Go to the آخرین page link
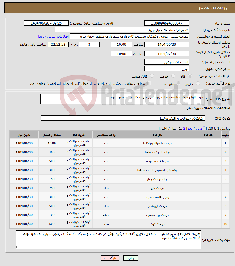 tap(200, 129)
